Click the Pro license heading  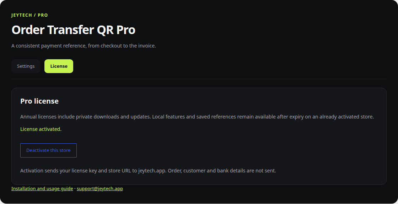coord(39,101)
